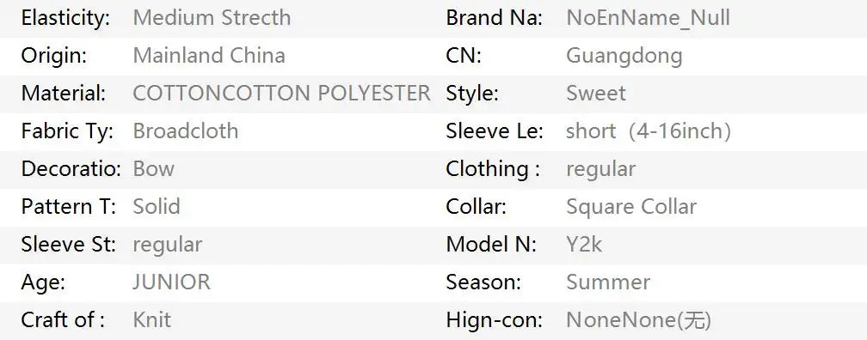Select the Medium Strecth value
The width and height of the screenshot is (867, 340).
coord(212,18)
